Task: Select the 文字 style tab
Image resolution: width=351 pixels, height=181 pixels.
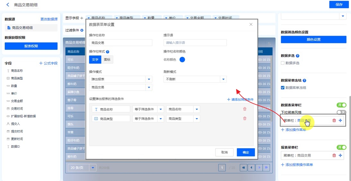Action: 95,59
